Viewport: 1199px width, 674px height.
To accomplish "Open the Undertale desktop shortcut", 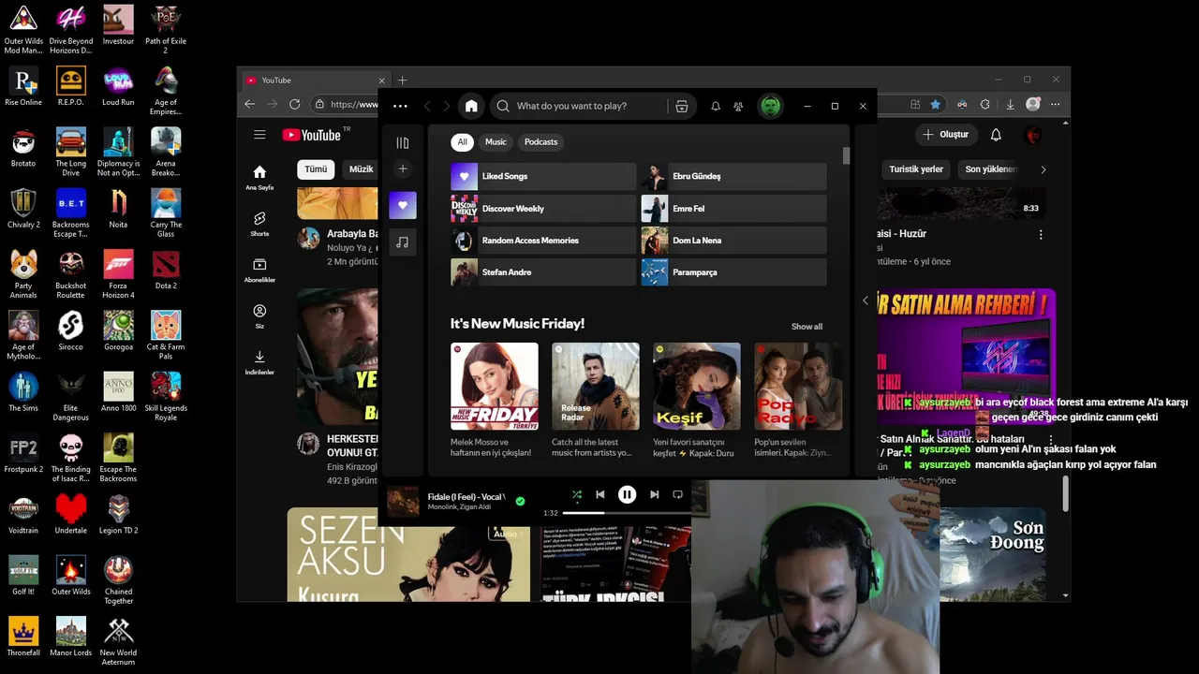I will tap(70, 514).
